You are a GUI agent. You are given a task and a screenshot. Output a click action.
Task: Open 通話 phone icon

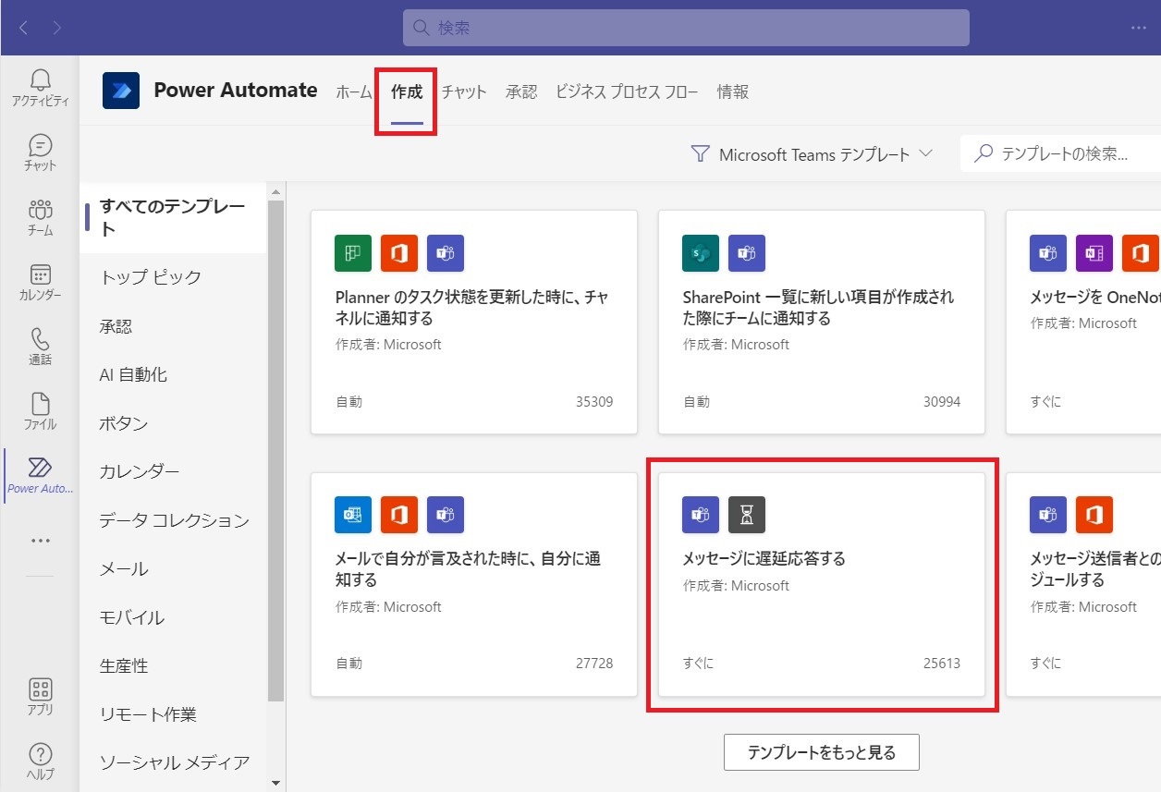point(40,347)
